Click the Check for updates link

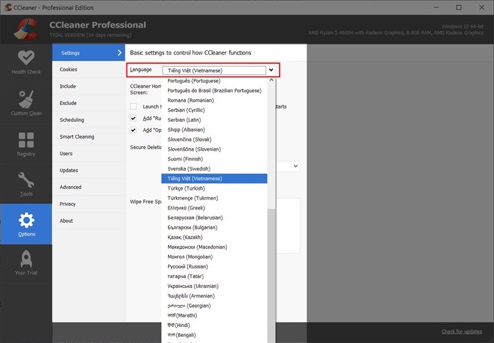coord(461,331)
